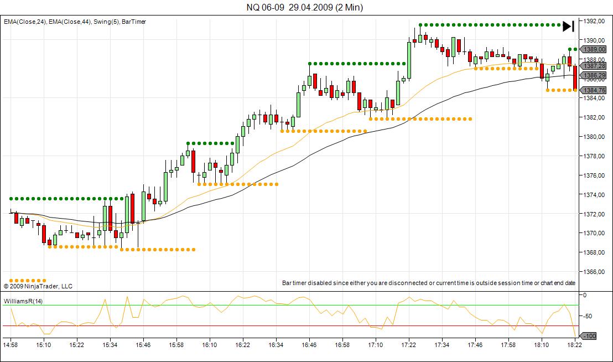Select the 1384,75 last price marker

pyautogui.click(x=594, y=90)
